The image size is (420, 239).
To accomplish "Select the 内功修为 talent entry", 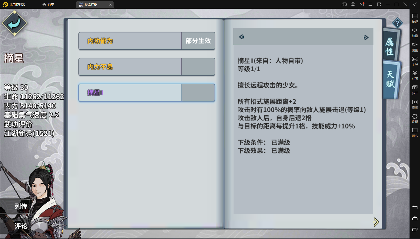I will [147, 41].
